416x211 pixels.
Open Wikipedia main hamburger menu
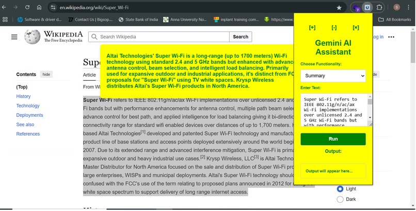point(14,37)
